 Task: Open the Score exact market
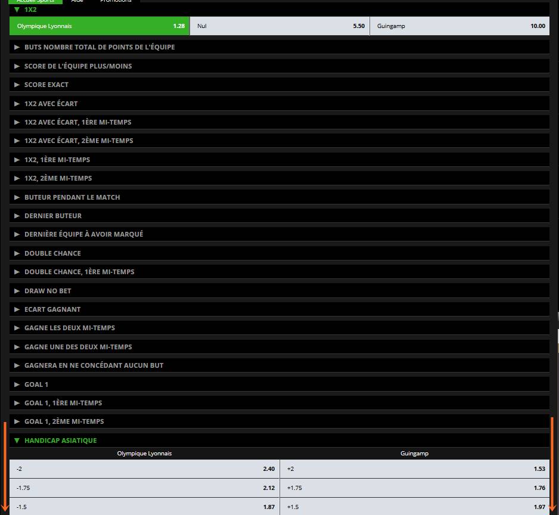pos(279,85)
